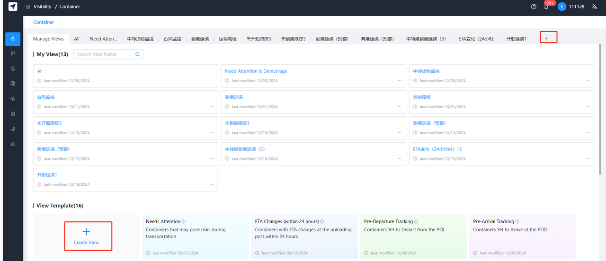Select the Manage Views tab

pyautogui.click(x=48, y=39)
